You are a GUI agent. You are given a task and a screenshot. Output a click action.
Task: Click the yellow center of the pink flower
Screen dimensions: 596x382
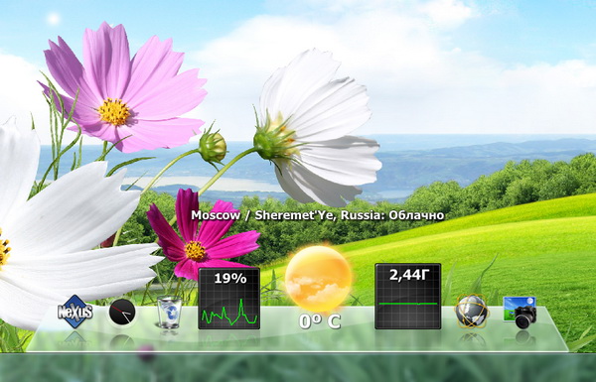point(113,112)
